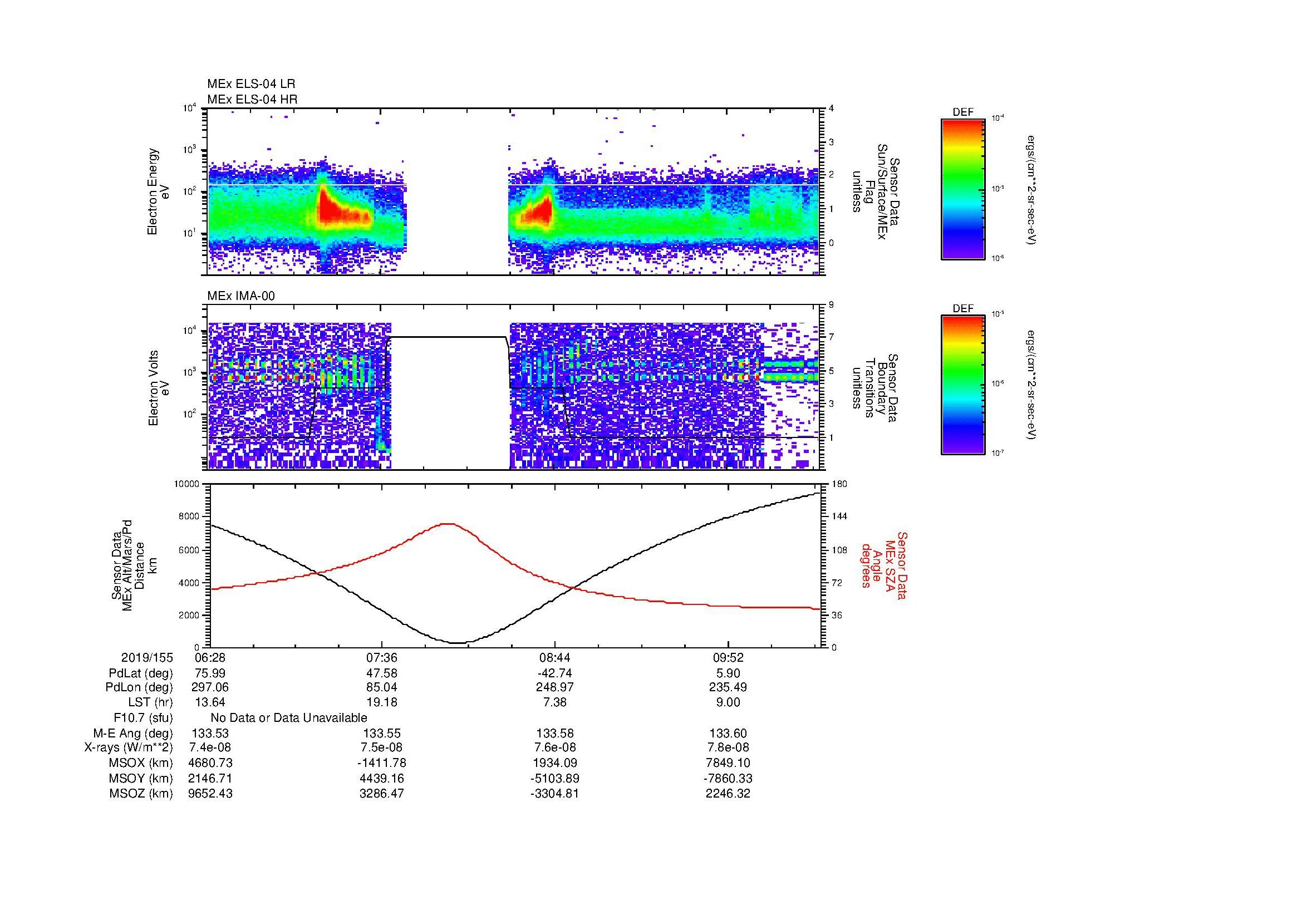Click the MEx ELS-04 HR title label
The height and width of the screenshot is (920, 1302).
click(252, 99)
